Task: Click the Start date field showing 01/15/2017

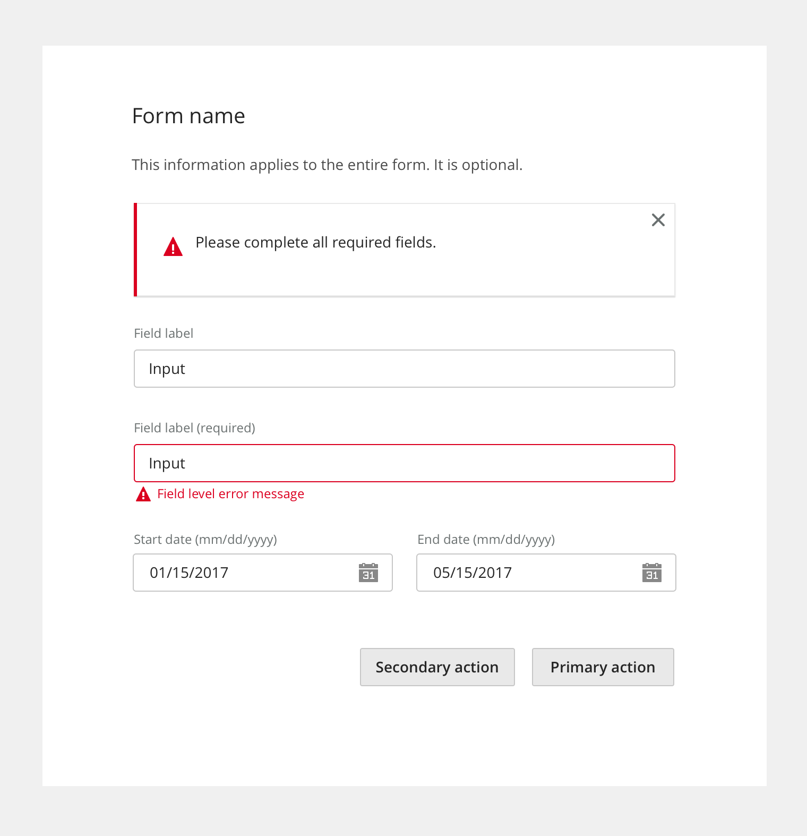Action: (244, 573)
